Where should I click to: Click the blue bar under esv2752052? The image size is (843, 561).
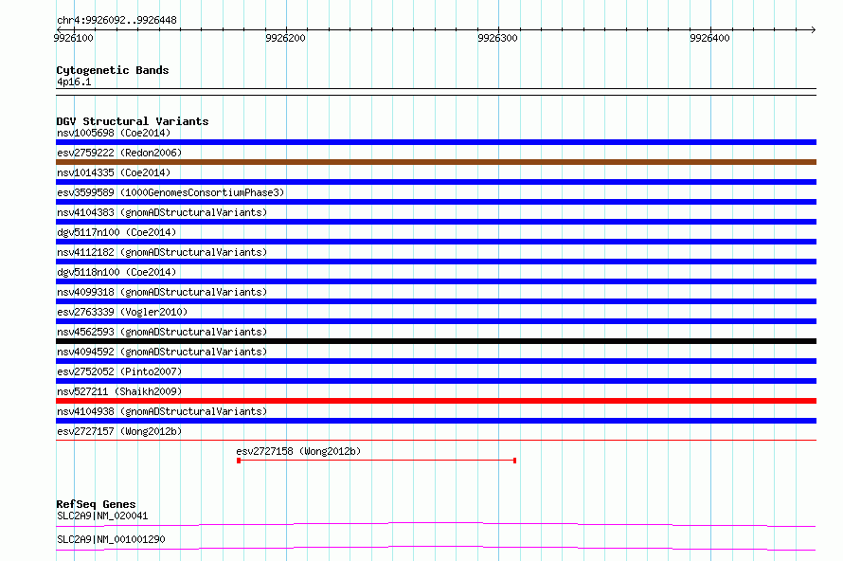coord(436,381)
